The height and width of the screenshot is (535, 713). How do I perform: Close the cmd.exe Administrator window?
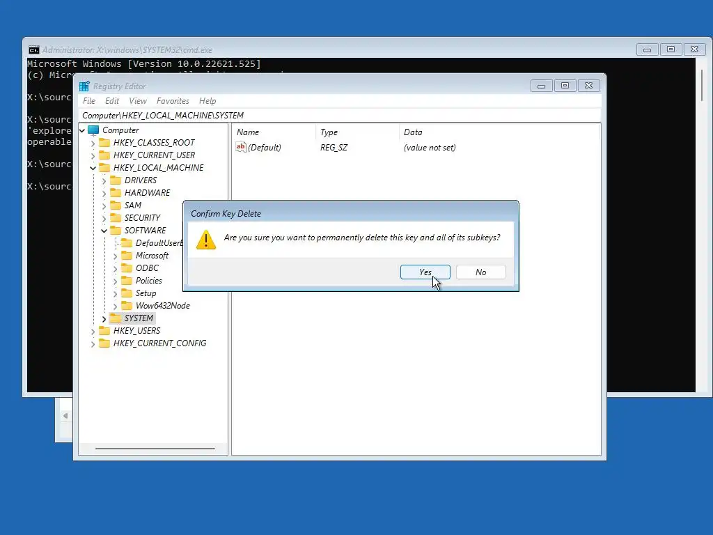pyautogui.click(x=694, y=49)
